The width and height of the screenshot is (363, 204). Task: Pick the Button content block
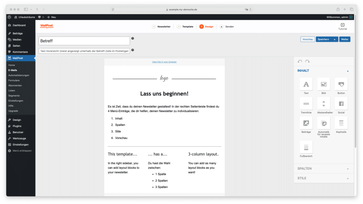[x=341, y=84]
